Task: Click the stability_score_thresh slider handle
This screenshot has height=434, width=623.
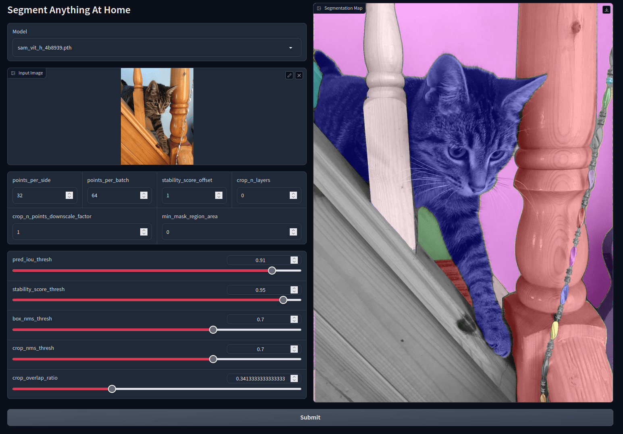Action: click(x=283, y=300)
